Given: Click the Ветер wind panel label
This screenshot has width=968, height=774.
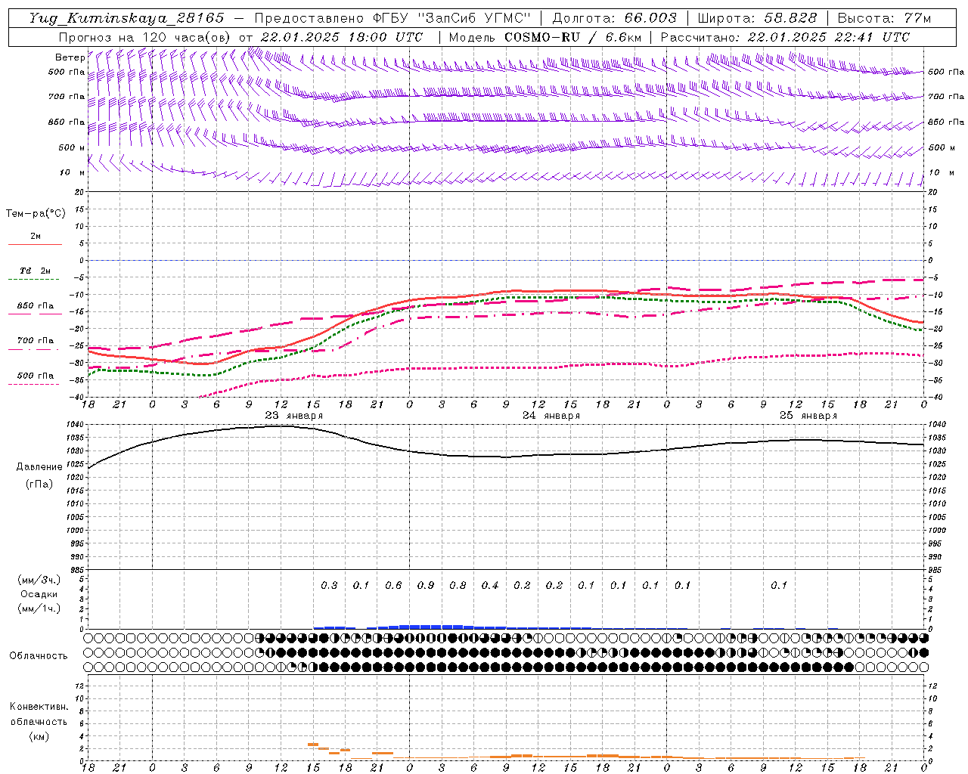Looking at the screenshot, I should tap(70, 57).
